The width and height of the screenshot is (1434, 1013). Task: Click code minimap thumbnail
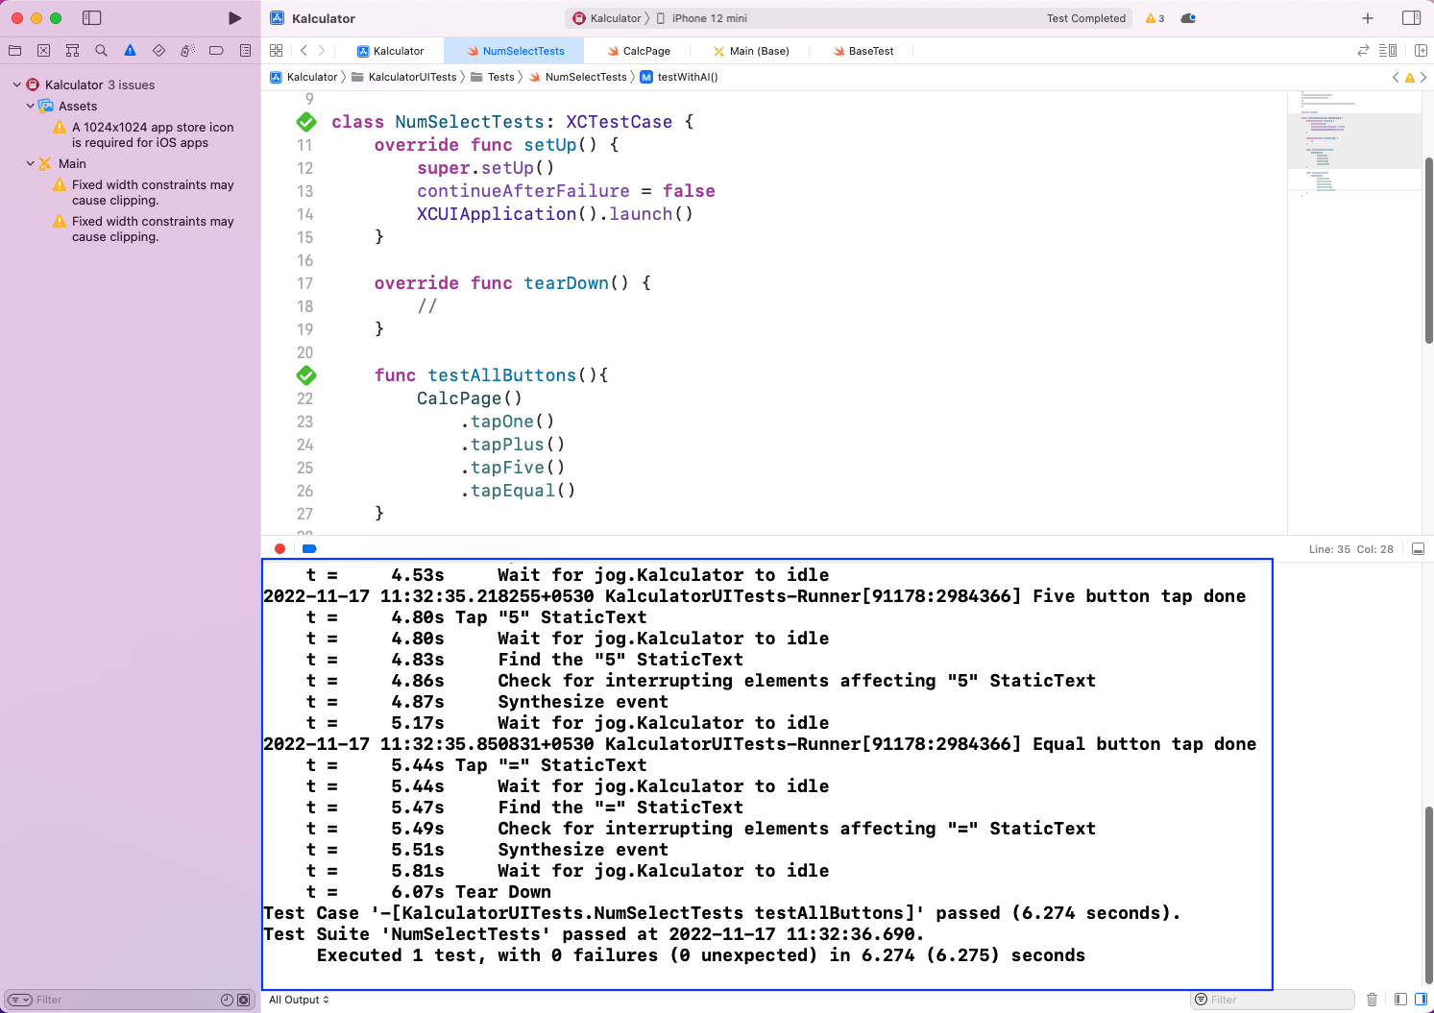1354,141
